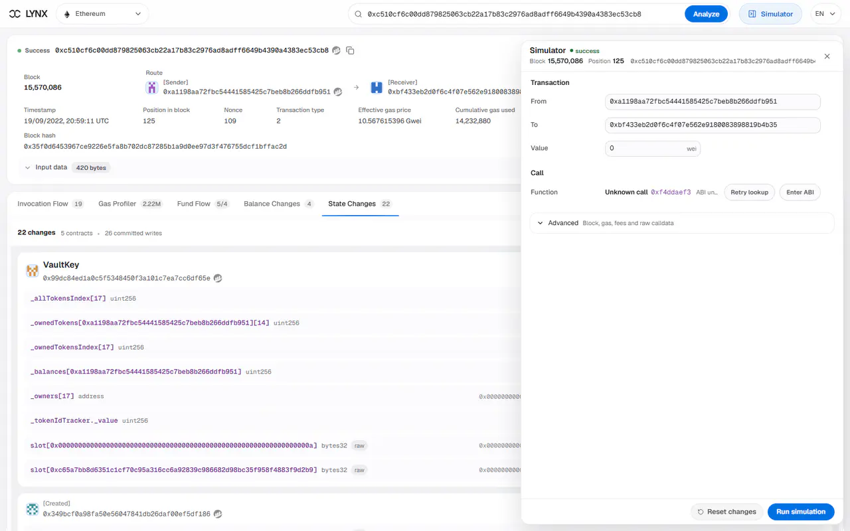Image resolution: width=850 pixels, height=531 pixels.
Task: Click the Enter ABI button
Action: coord(800,192)
